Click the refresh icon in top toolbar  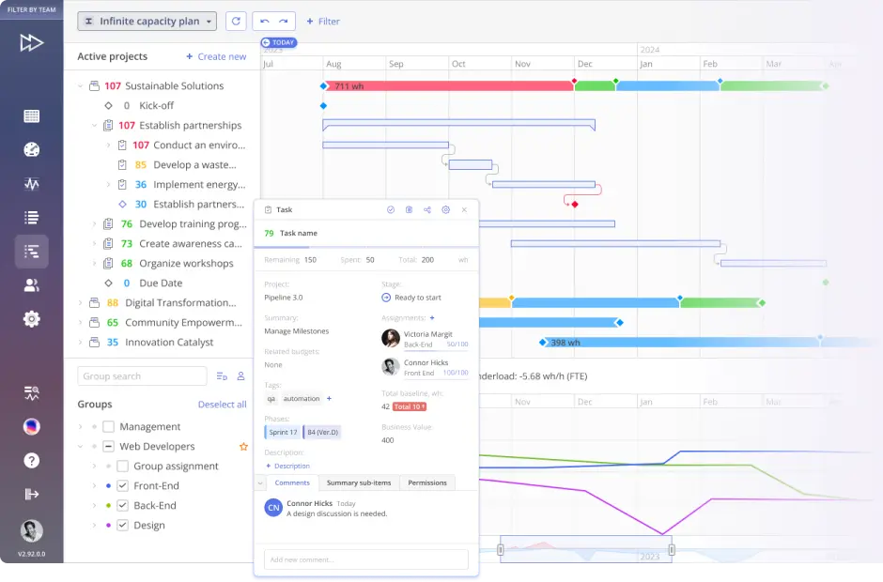(x=236, y=21)
